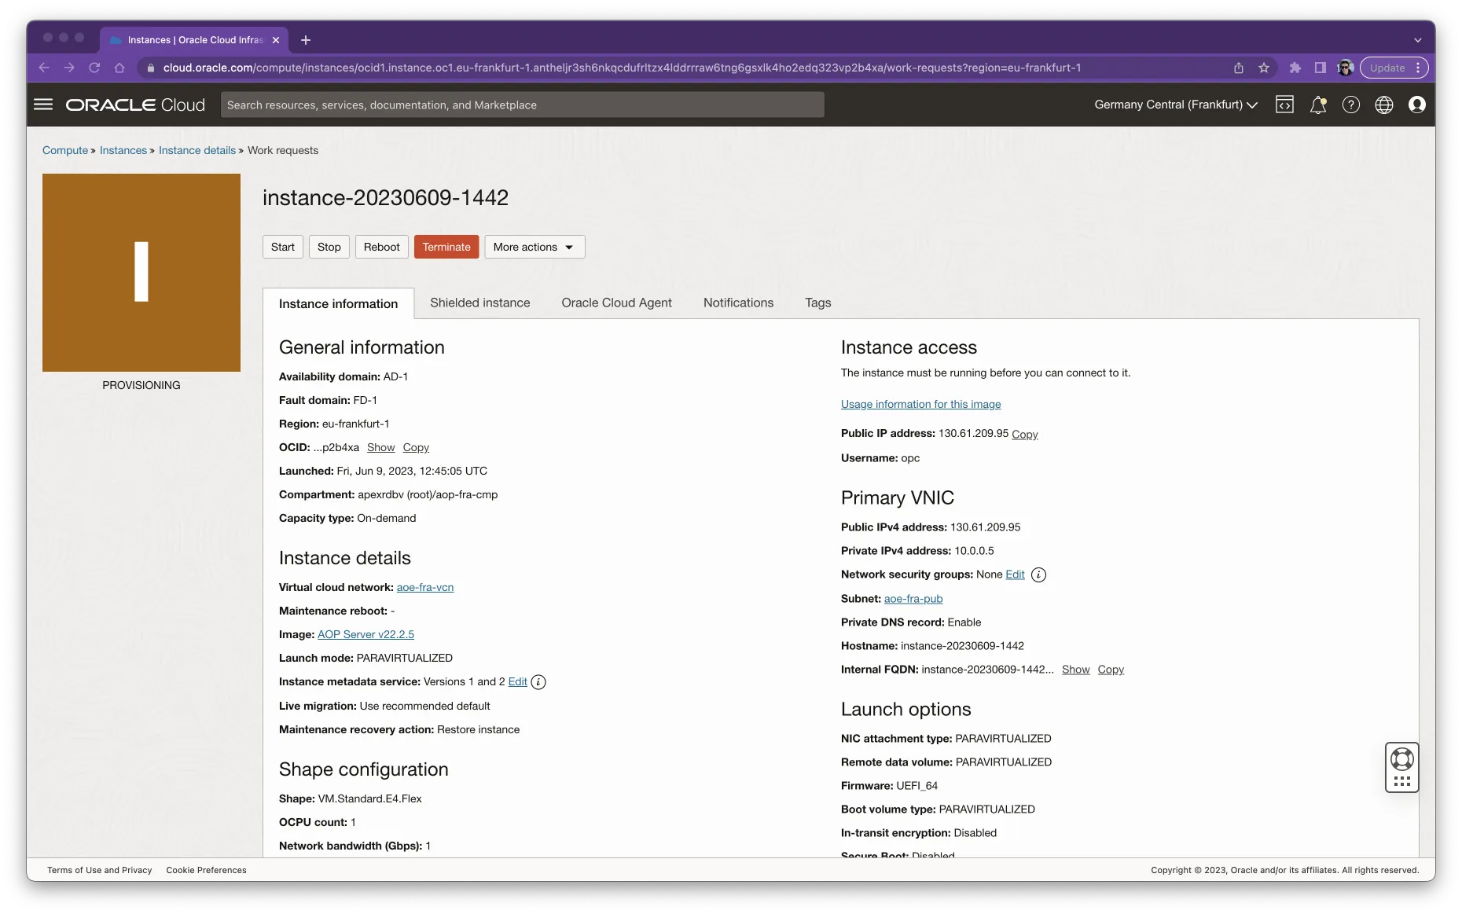The image size is (1462, 914).
Task: Edit the Instance metadata service
Action: (518, 681)
